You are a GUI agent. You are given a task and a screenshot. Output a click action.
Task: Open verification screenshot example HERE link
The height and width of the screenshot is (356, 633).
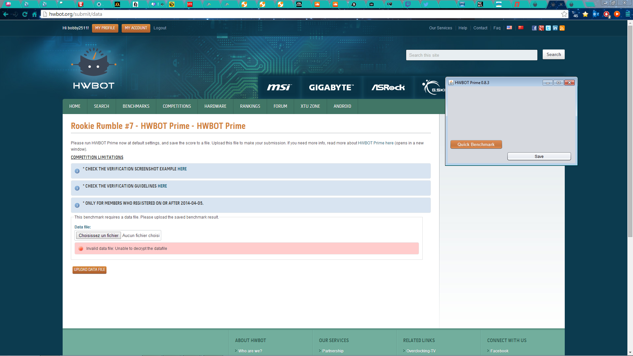[x=182, y=169]
